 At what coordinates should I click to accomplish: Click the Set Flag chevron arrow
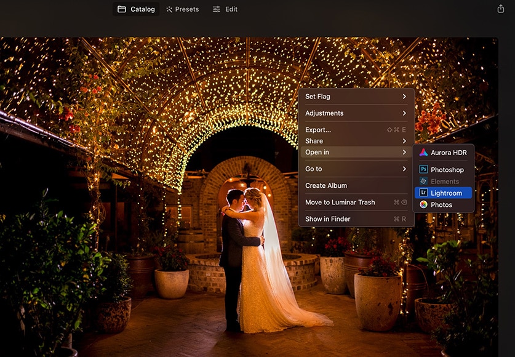point(404,97)
